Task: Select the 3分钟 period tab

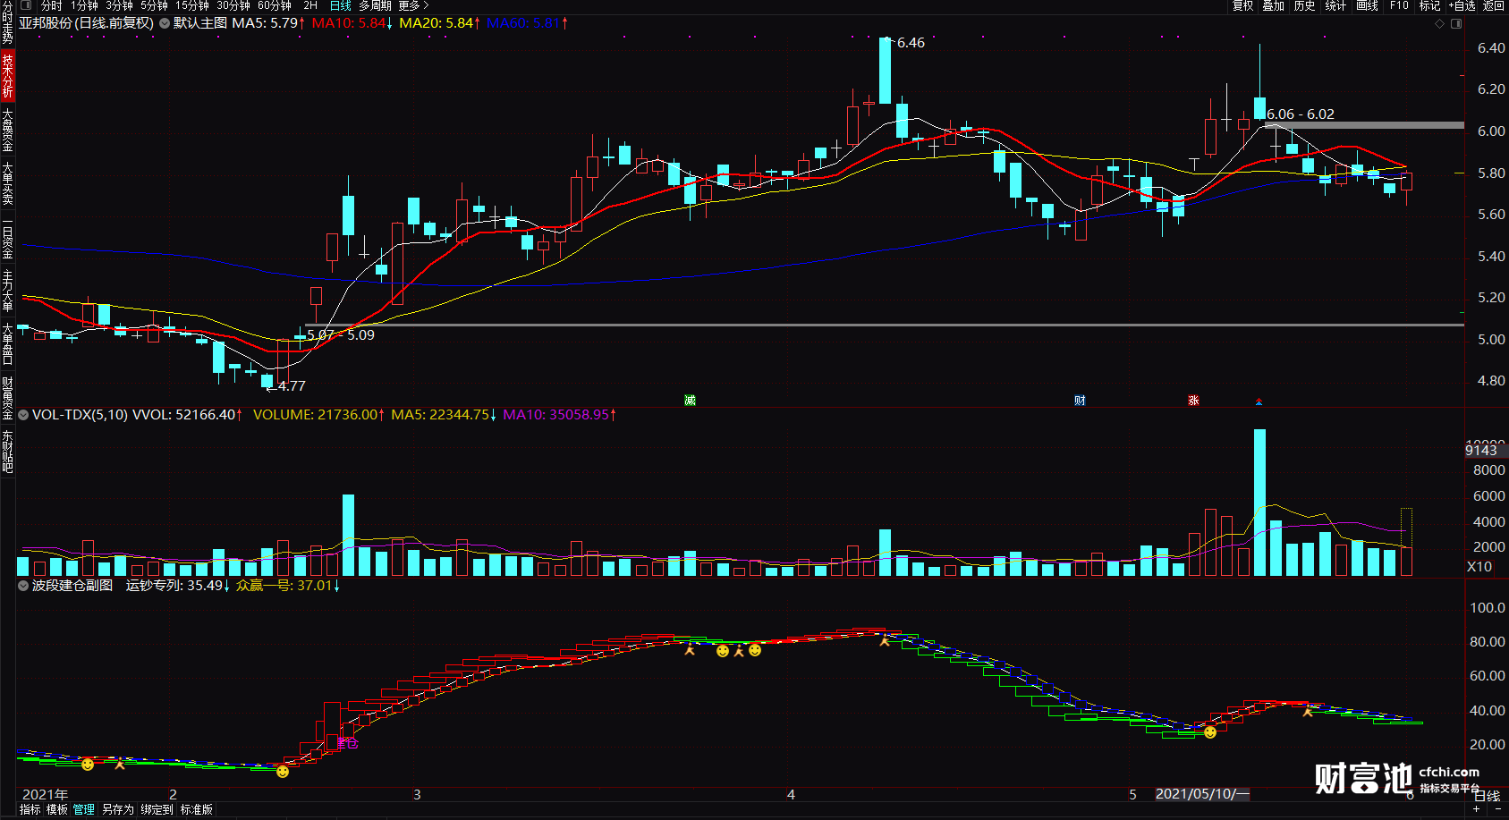Action: 119,5
